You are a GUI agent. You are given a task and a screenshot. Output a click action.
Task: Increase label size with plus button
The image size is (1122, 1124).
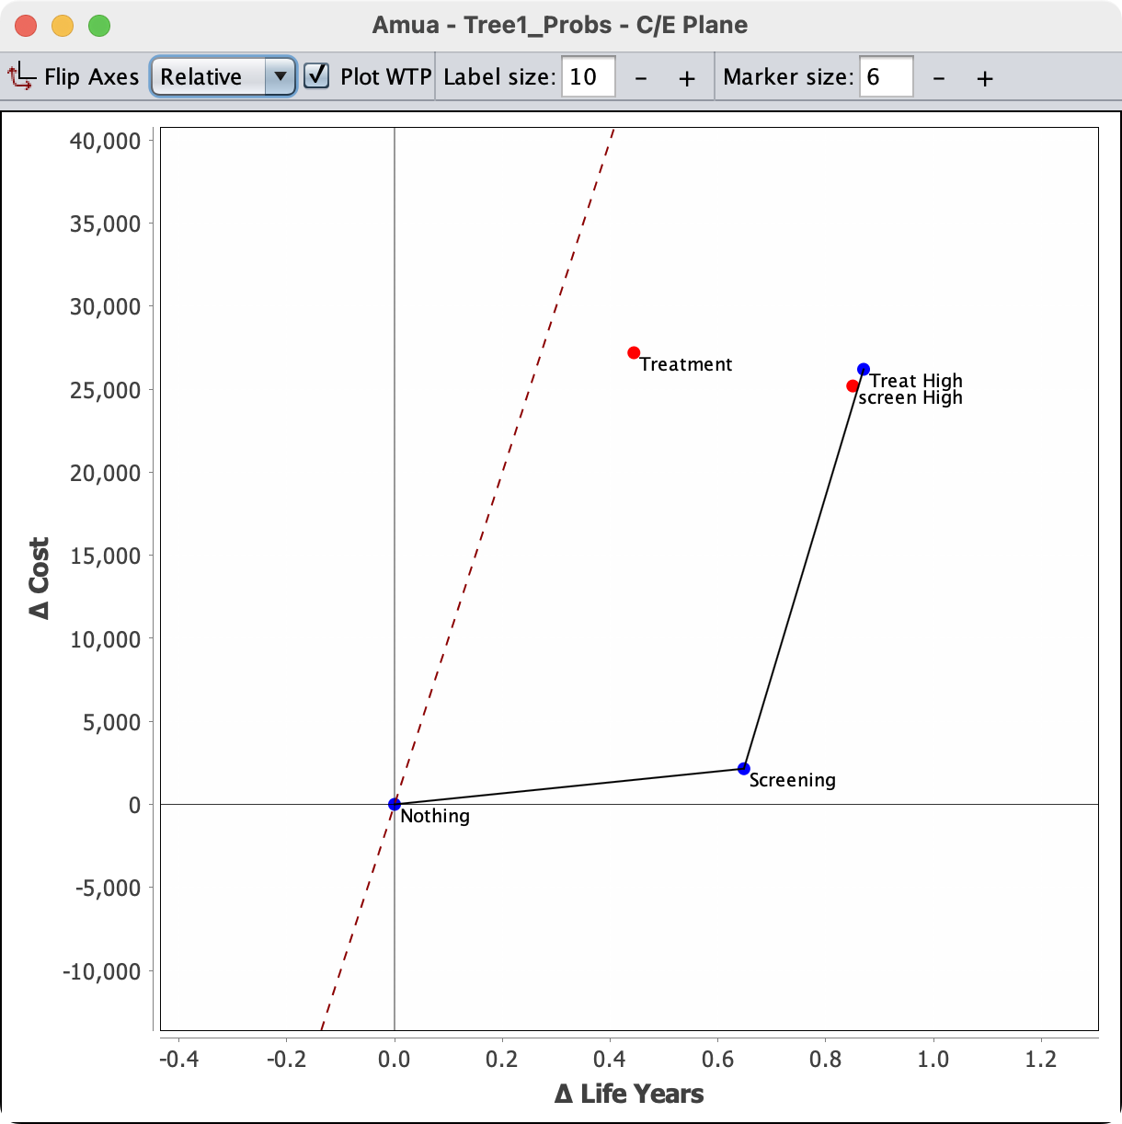coord(687,78)
